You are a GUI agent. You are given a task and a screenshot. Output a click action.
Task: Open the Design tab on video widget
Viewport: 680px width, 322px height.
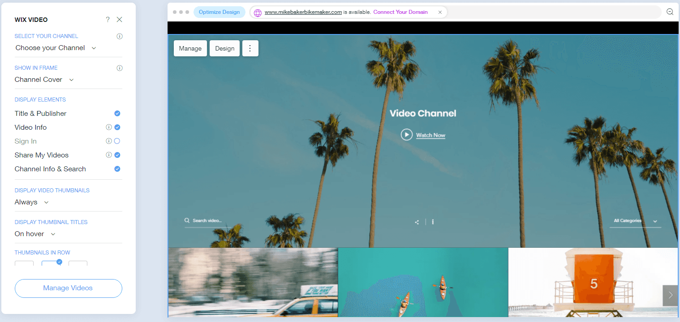(x=224, y=48)
